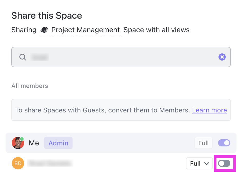Viewport: 238px width, 185px height.
Task: Click the Share this Space title
Action: pos(46,15)
